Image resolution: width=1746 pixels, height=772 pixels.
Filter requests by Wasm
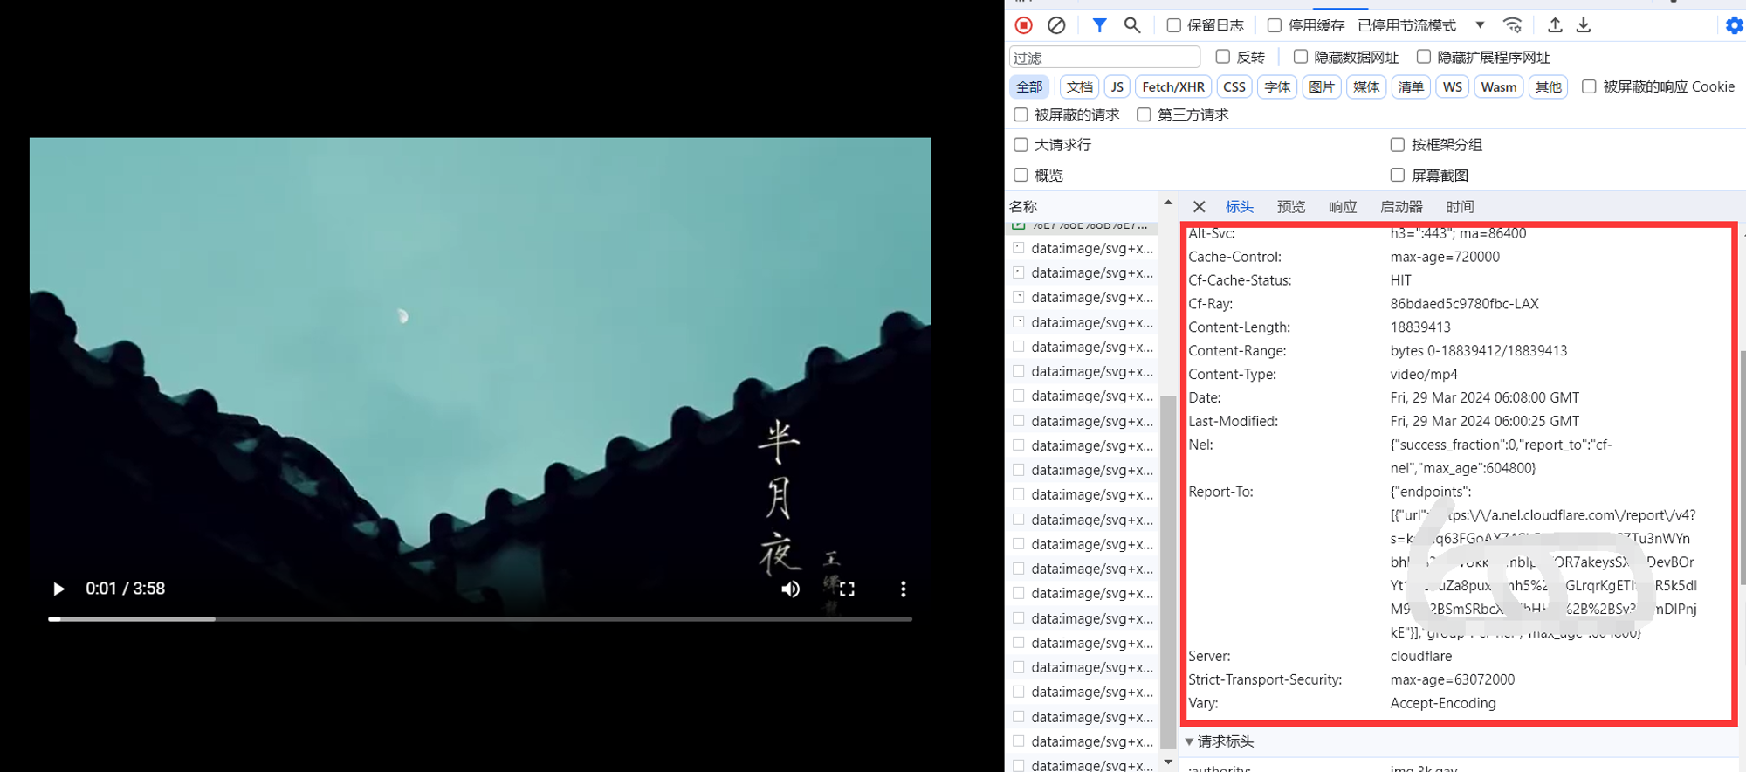1499,86
